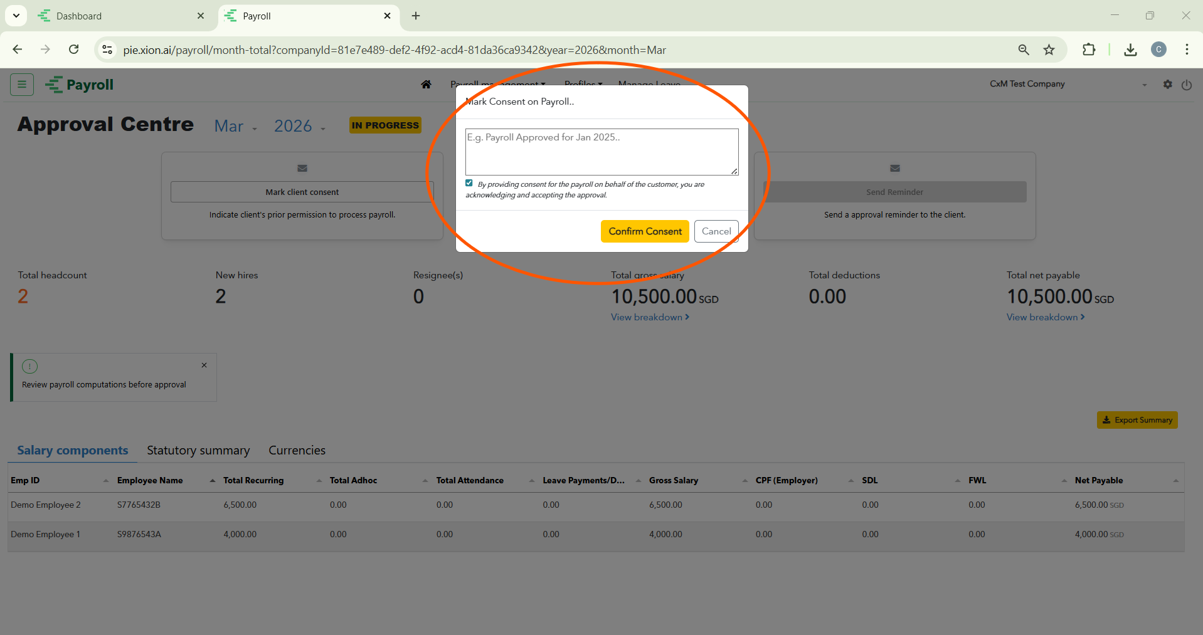Reload the page
Image resolution: width=1203 pixels, height=635 pixels.
[74, 50]
